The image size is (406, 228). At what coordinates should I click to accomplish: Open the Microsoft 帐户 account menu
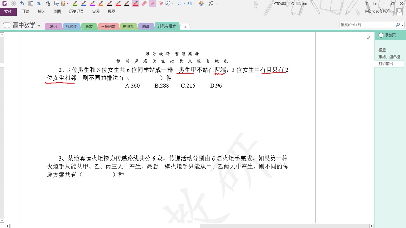click(x=379, y=11)
